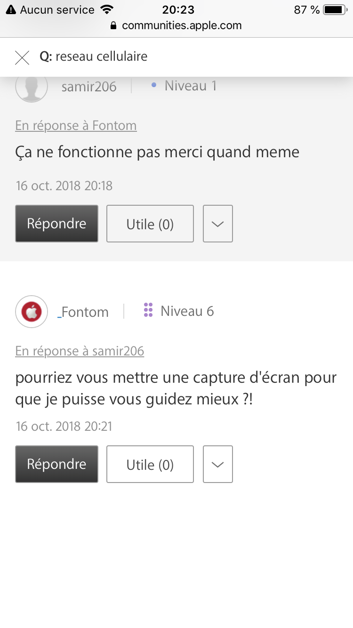
Task: Mark Fontom's reply as Utile
Action: [150, 464]
